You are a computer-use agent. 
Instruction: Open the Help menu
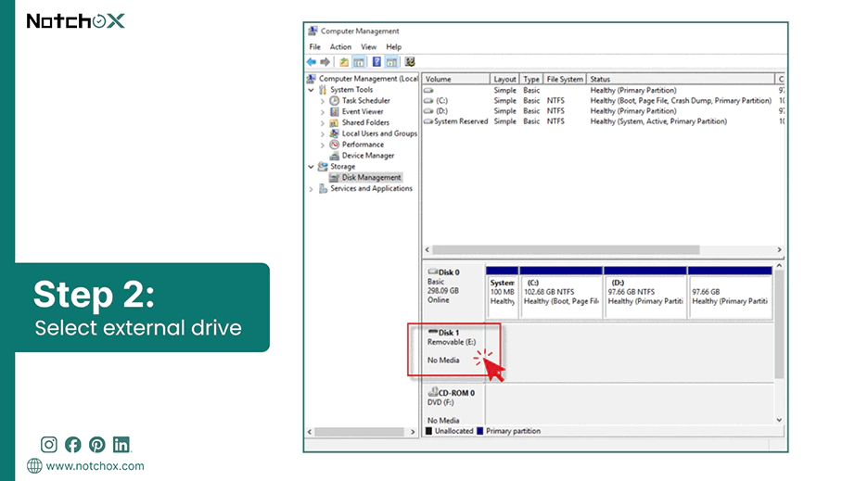click(394, 47)
